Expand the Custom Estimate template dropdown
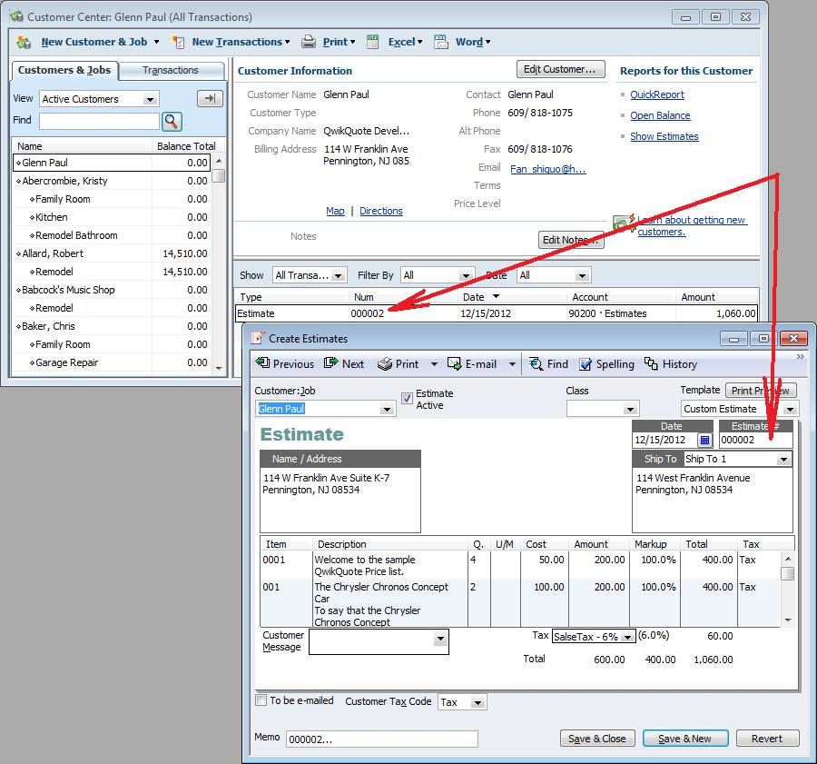Image resolution: width=817 pixels, height=764 pixels. (791, 409)
